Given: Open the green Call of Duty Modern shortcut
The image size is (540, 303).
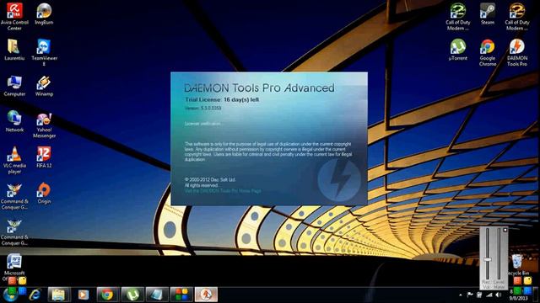Looking at the screenshot, I should click(x=457, y=16).
